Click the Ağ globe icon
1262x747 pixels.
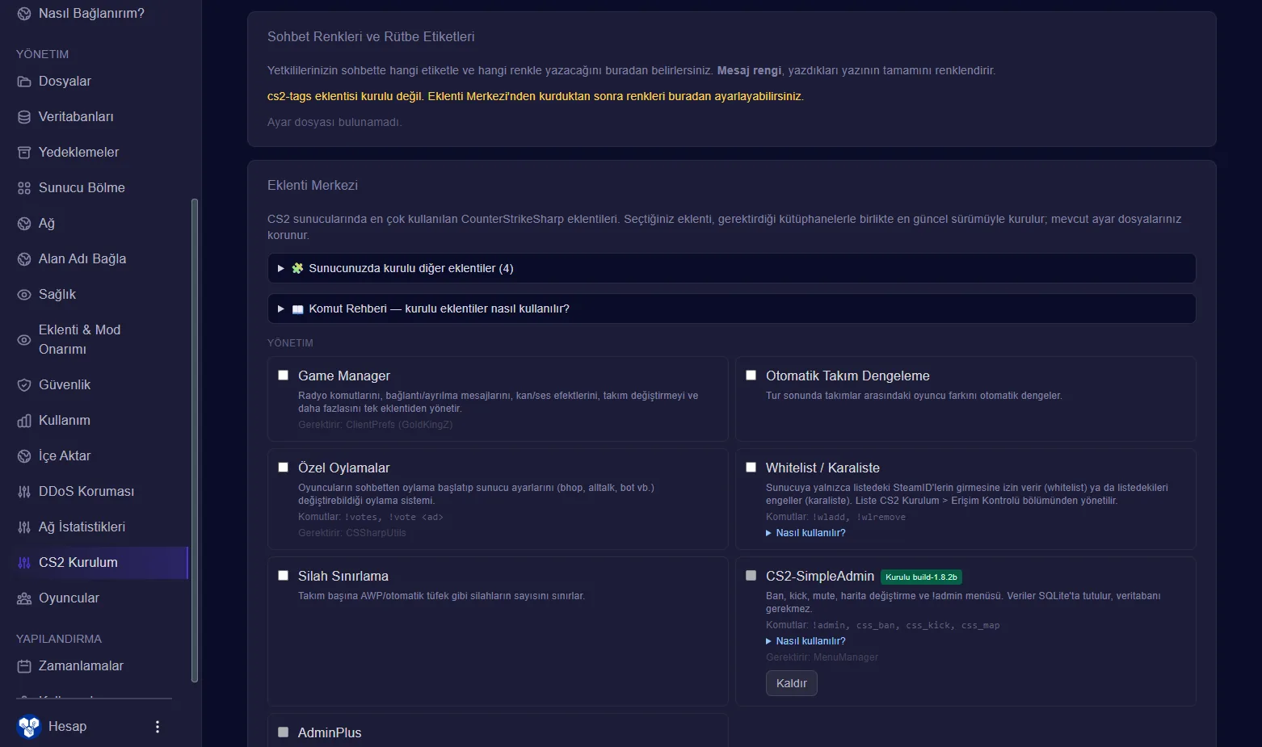[x=24, y=224]
